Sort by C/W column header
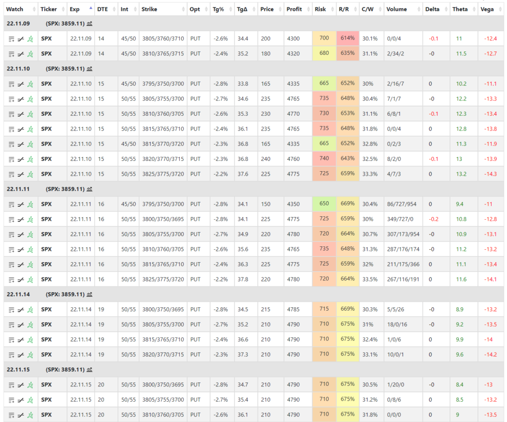The width and height of the screenshot is (507, 422). click(x=371, y=9)
